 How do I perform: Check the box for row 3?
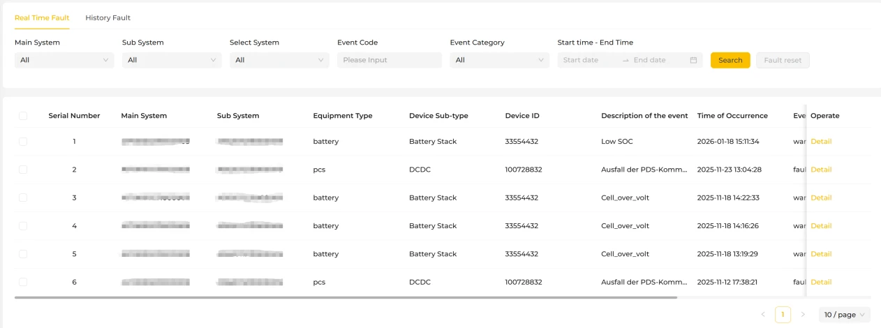coord(23,197)
